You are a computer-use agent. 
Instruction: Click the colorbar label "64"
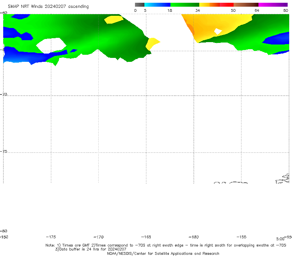pyautogui.click(x=257, y=10)
